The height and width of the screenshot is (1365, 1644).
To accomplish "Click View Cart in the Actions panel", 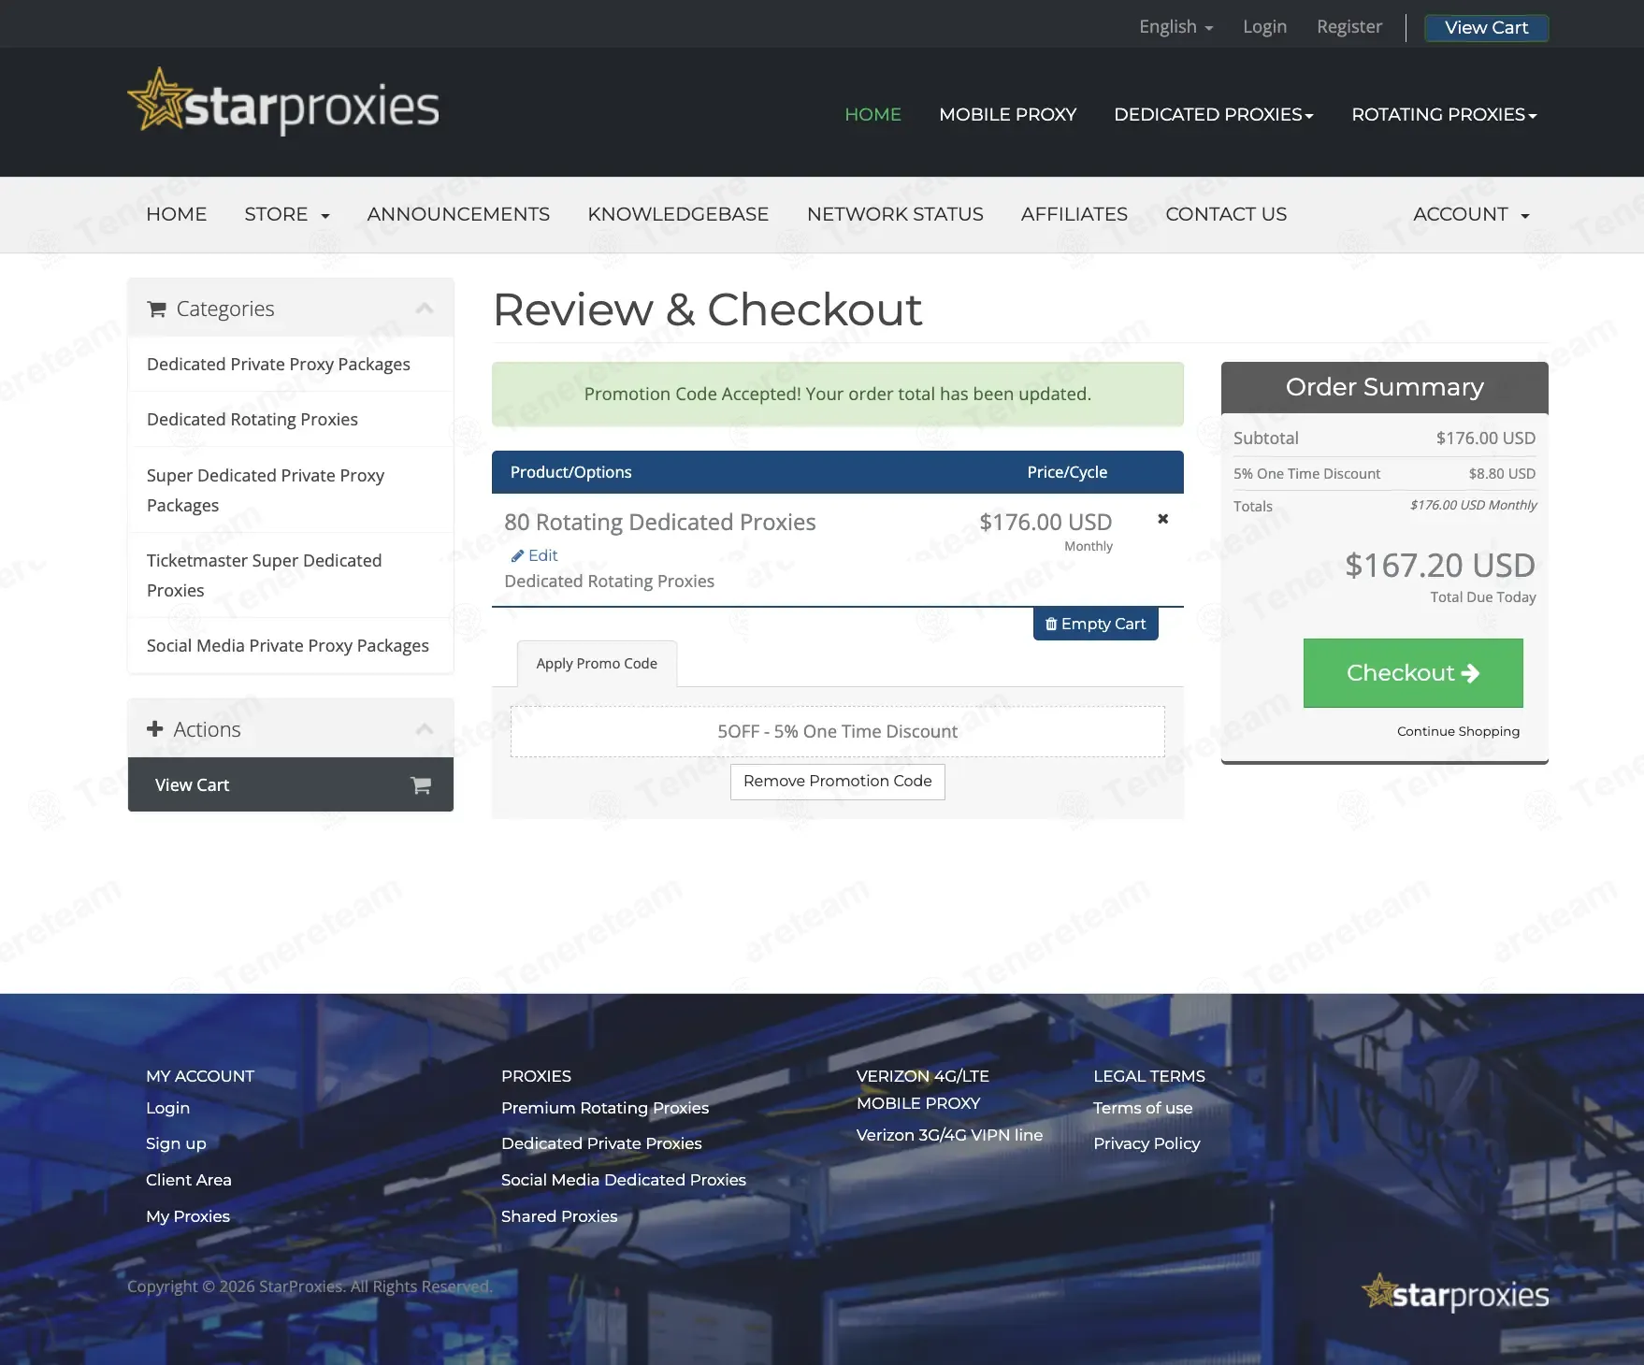I will coord(291,784).
